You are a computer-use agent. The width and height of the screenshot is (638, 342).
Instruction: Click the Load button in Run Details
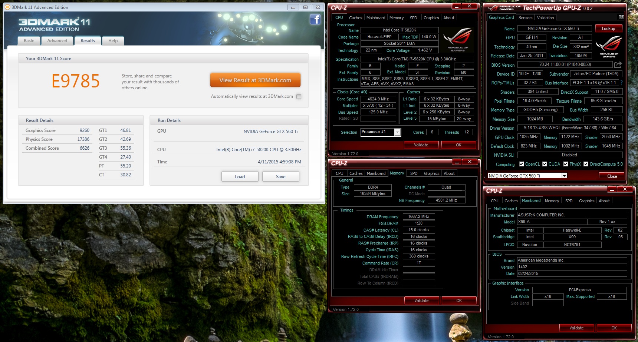point(240,177)
